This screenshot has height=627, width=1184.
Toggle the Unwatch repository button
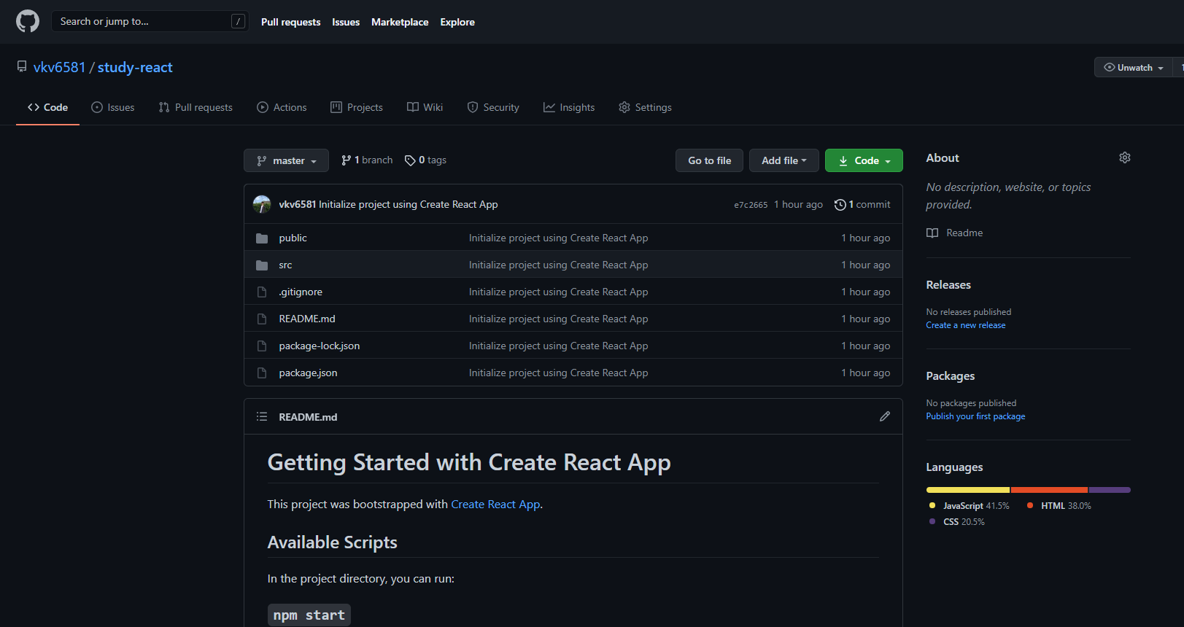[x=1133, y=67]
